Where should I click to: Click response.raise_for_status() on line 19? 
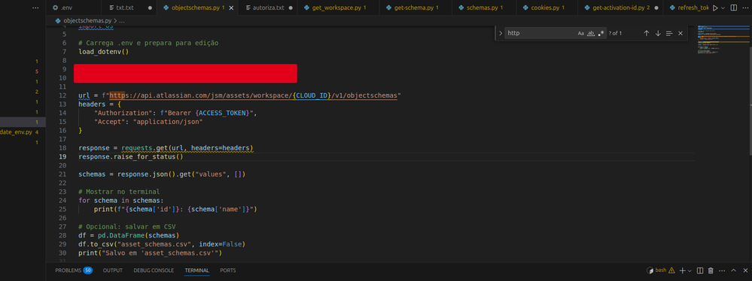(131, 156)
